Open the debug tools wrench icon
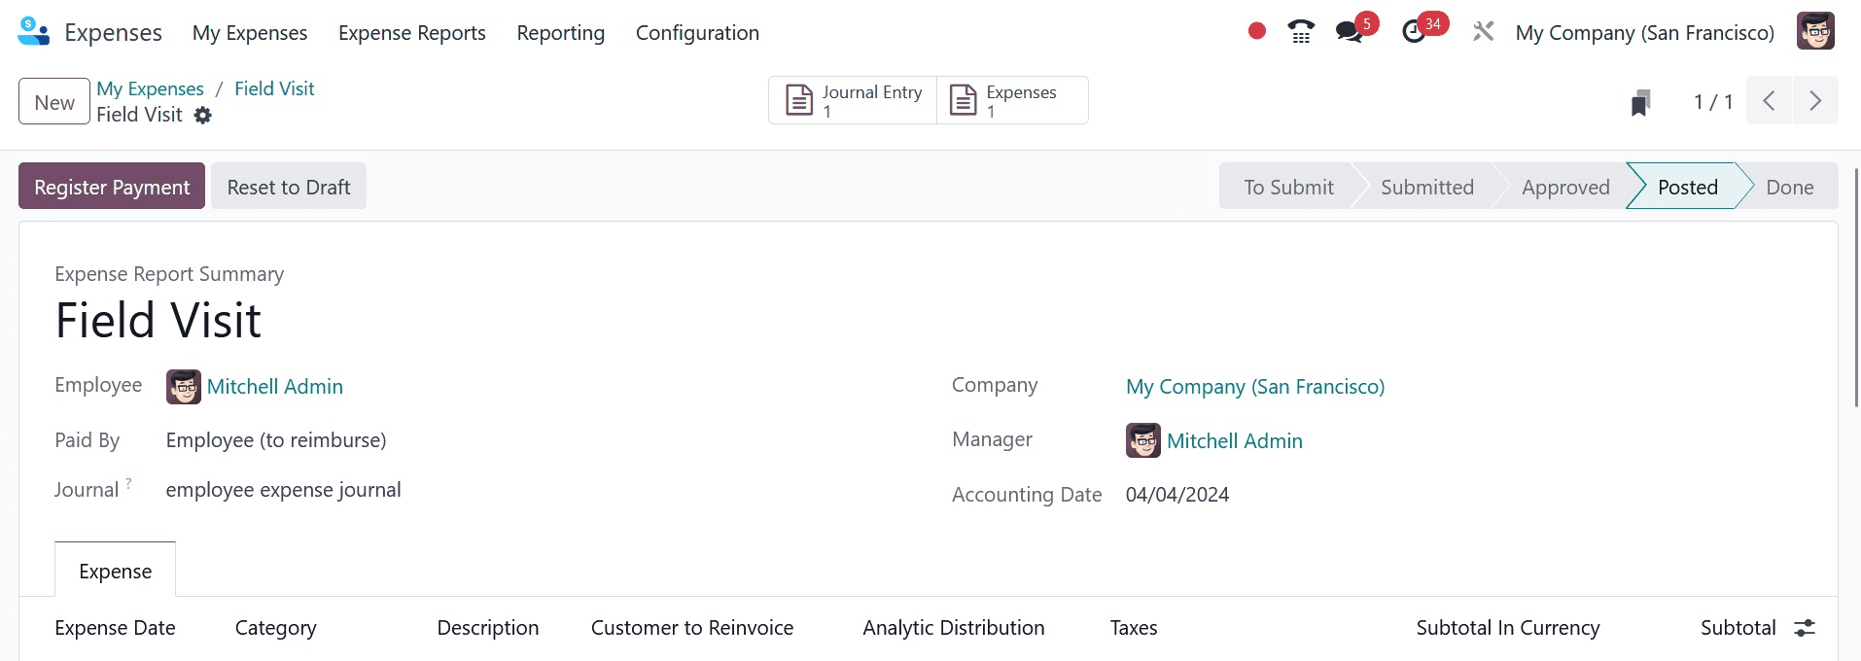Viewport: 1861px width, 661px height. click(x=1483, y=32)
